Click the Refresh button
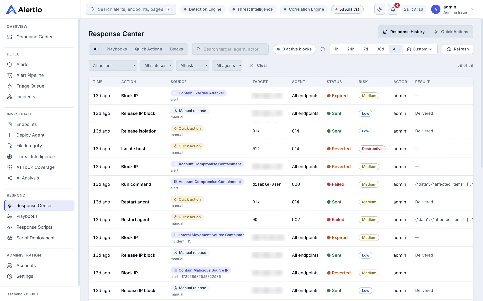The width and height of the screenshot is (483, 301). pyautogui.click(x=457, y=49)
